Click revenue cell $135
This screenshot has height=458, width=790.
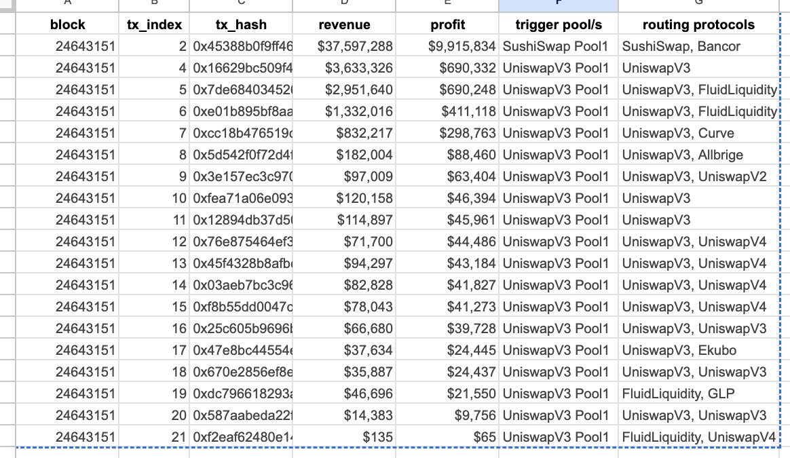tap(344, 436)
